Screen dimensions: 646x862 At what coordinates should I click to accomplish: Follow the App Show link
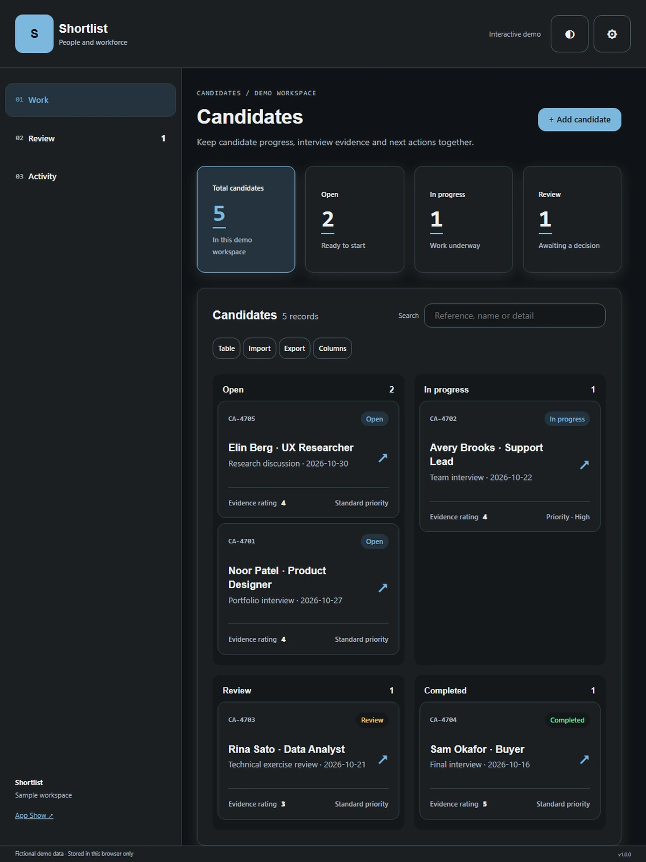[x=34, y=815]
